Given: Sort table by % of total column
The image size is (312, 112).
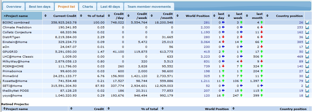Looking at the screenshot, I should tap(92, 16).
